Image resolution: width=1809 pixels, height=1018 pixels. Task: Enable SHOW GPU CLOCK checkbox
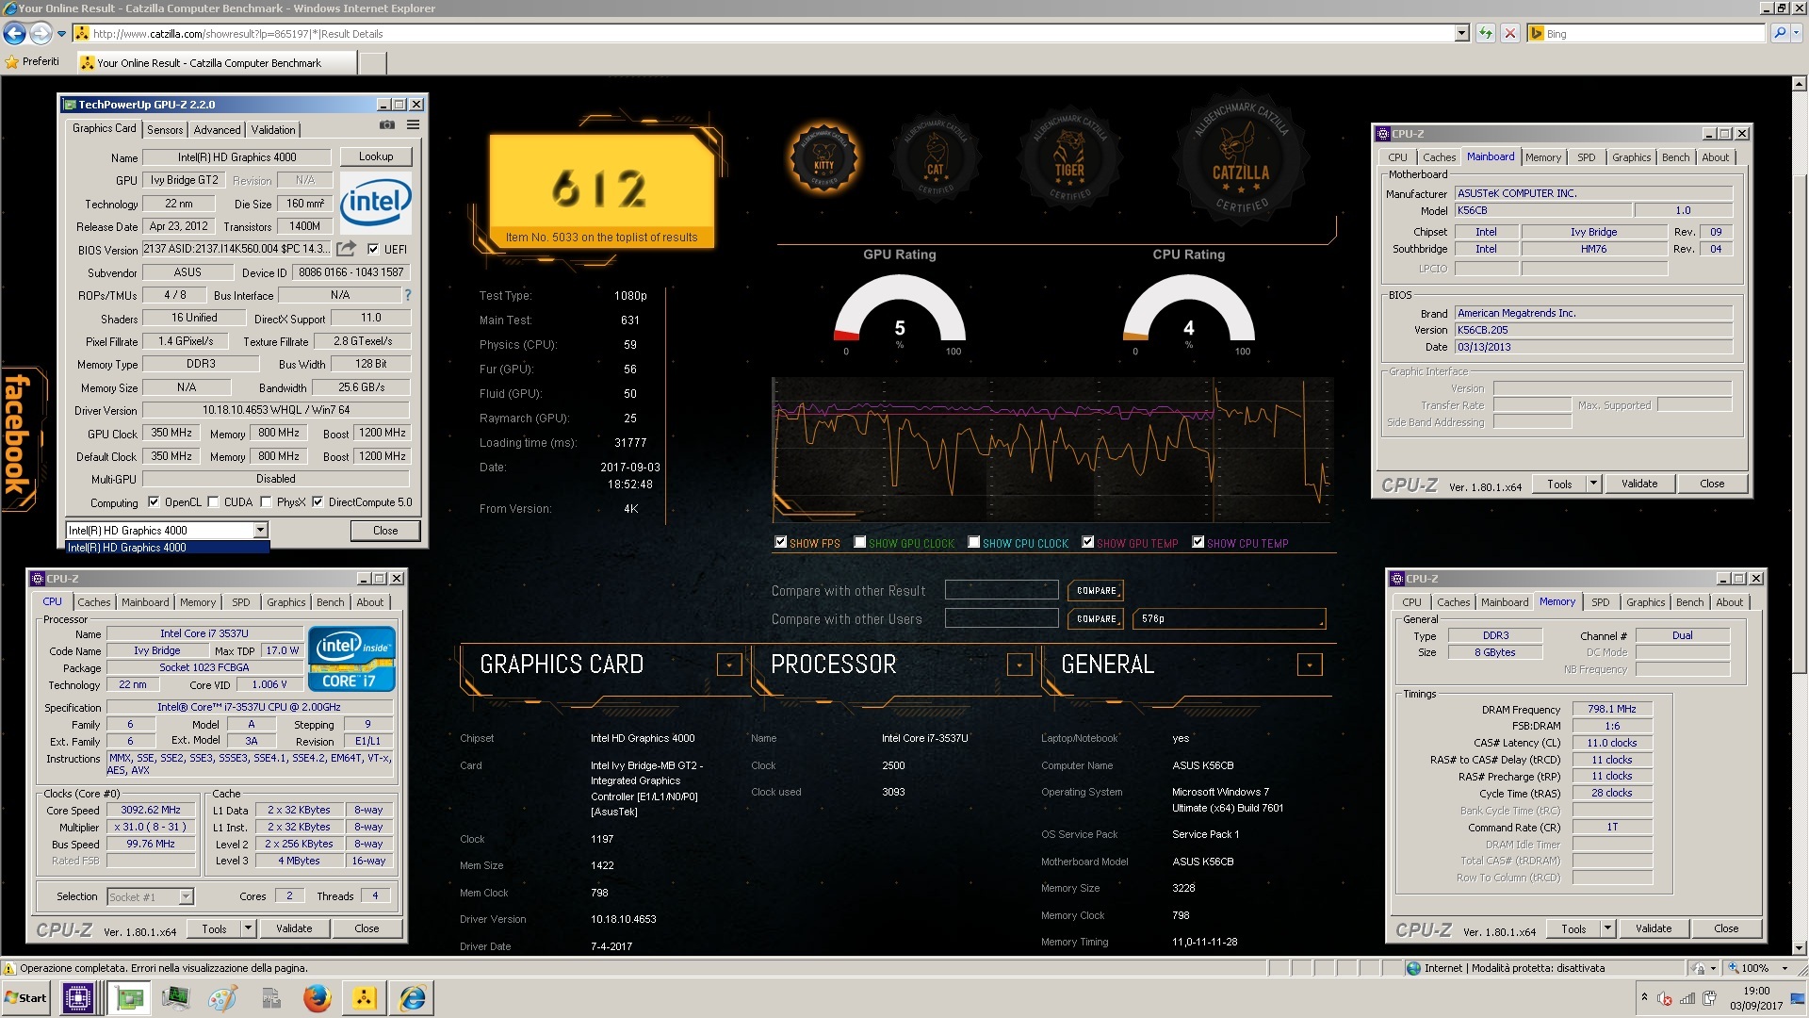859,542
